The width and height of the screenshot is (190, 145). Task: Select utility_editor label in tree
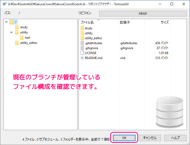[29, 43]
